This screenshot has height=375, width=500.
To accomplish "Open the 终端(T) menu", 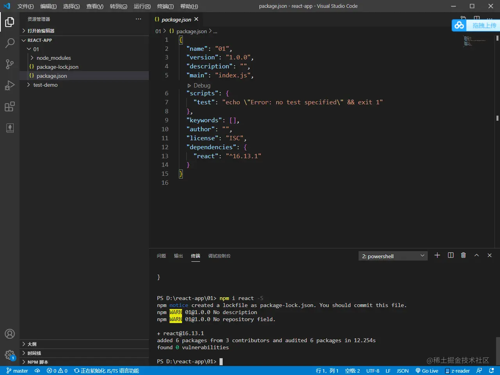I will [x=165, y=6].
